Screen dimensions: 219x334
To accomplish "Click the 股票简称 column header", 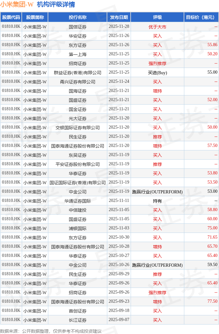I will coord(35,17).
